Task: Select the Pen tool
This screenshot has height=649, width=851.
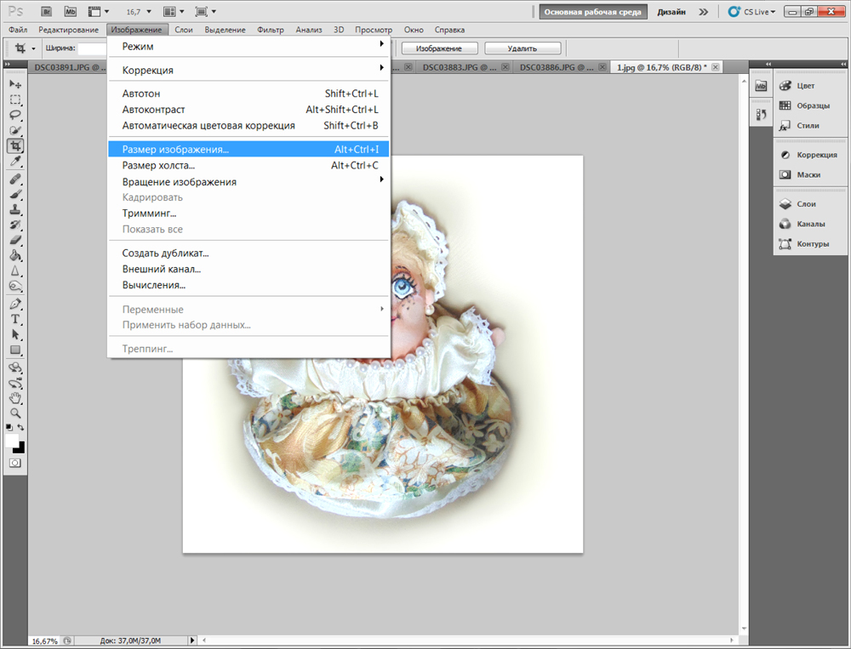Action: (x=15, y=304)
